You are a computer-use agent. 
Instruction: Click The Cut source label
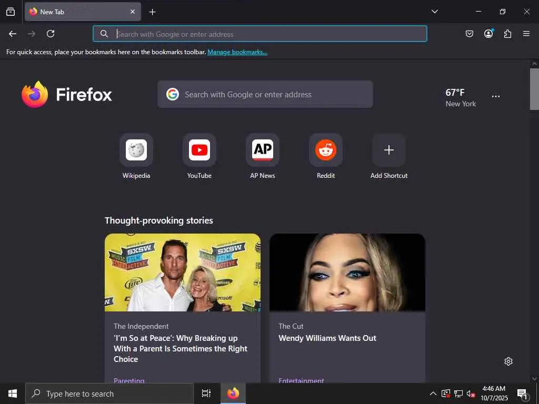291,326
